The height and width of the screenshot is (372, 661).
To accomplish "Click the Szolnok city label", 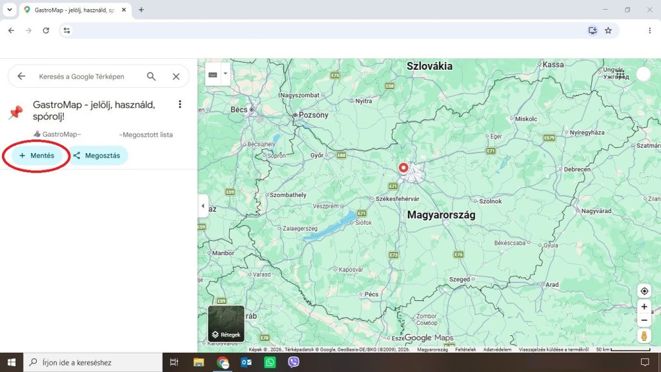I will pyautogui.click(x=491, y=201).
